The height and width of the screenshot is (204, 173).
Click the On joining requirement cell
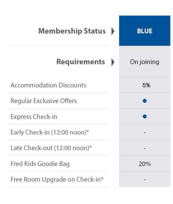[145, 62]
